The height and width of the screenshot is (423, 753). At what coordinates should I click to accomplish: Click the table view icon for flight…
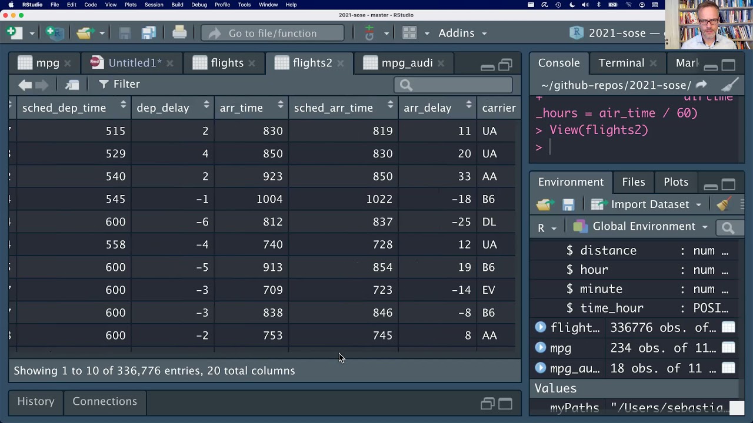coord(728,327)
